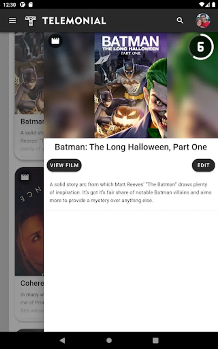The width and height of the screenshot is (218, 349).
Task: Tap the Coherence title in background list
Action: pos(32,283)
